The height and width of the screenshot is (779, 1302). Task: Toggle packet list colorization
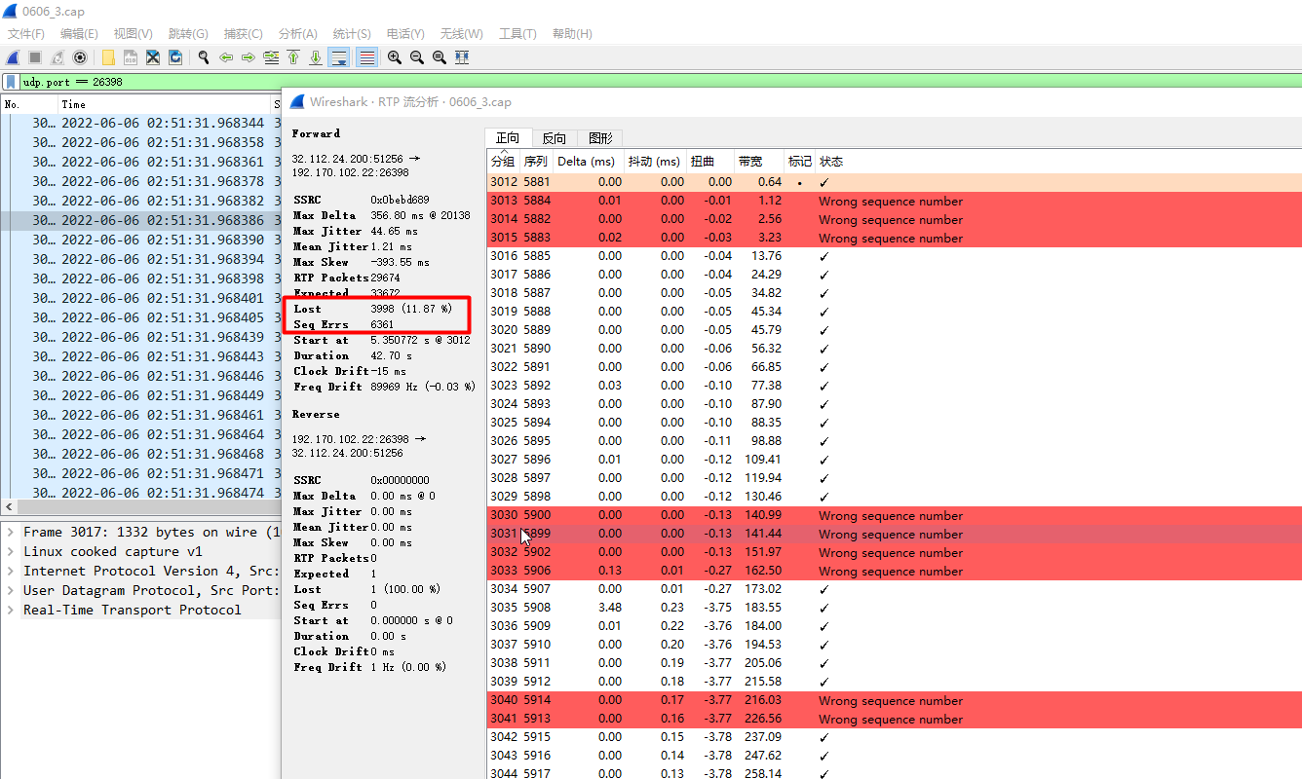(x=366, y=57)
